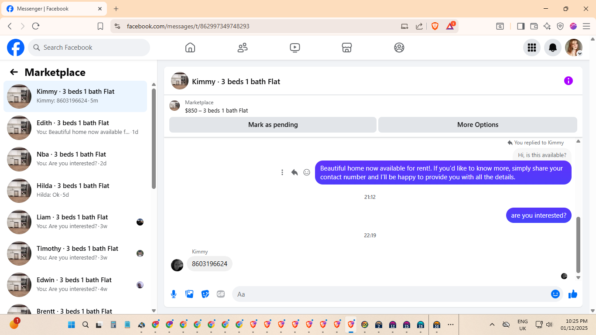Click the chat messages scrollbar thumb
The image size is (596, 335).
[579, 244]
